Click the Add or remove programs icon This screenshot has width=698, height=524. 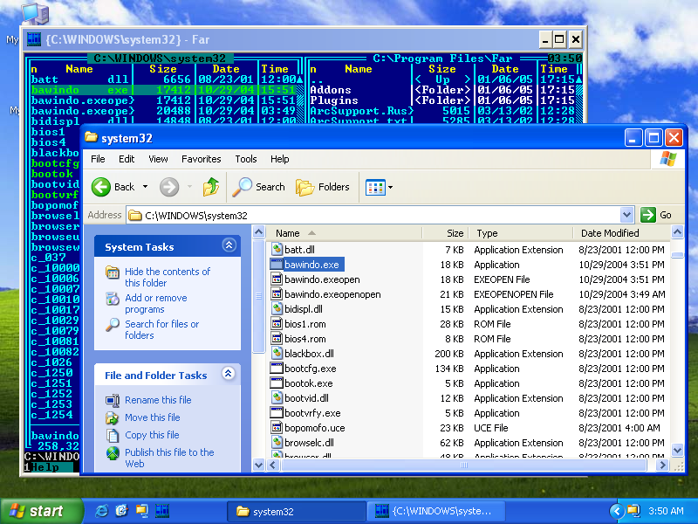pos(113,298)
